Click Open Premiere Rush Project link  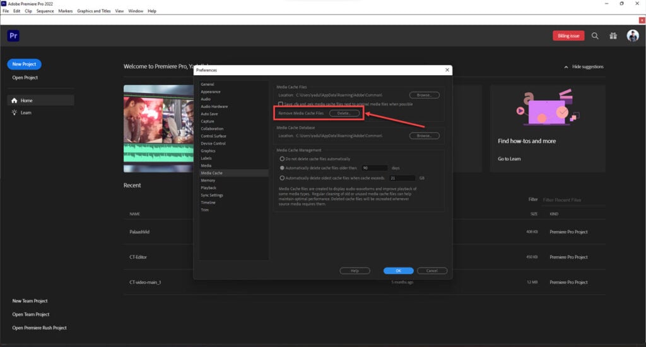point(39,327)
